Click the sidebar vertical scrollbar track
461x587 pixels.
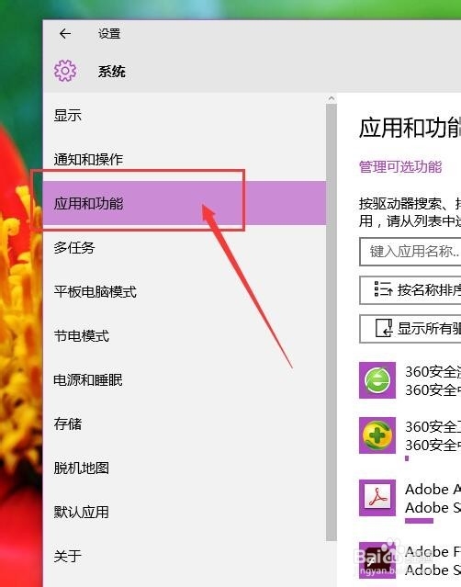[x=332, y=322]
